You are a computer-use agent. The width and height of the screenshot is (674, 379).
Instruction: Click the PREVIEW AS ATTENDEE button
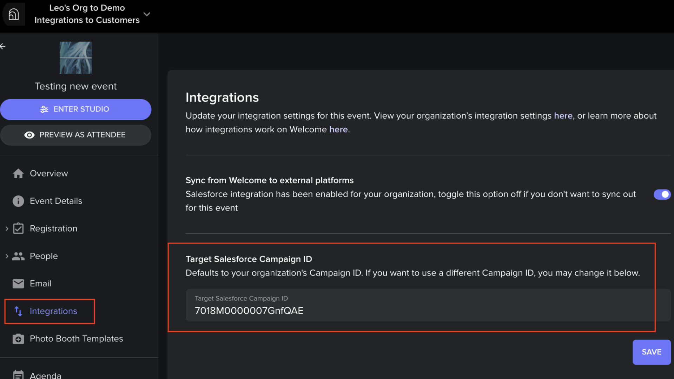point(75,135)
